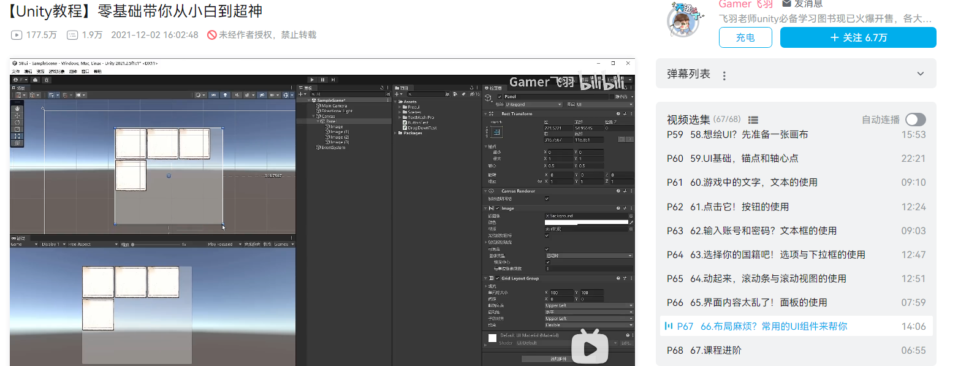This screenshot has width=958, height=366.
Task: Disable the Image component checkbox
Action: coord(497,208)
